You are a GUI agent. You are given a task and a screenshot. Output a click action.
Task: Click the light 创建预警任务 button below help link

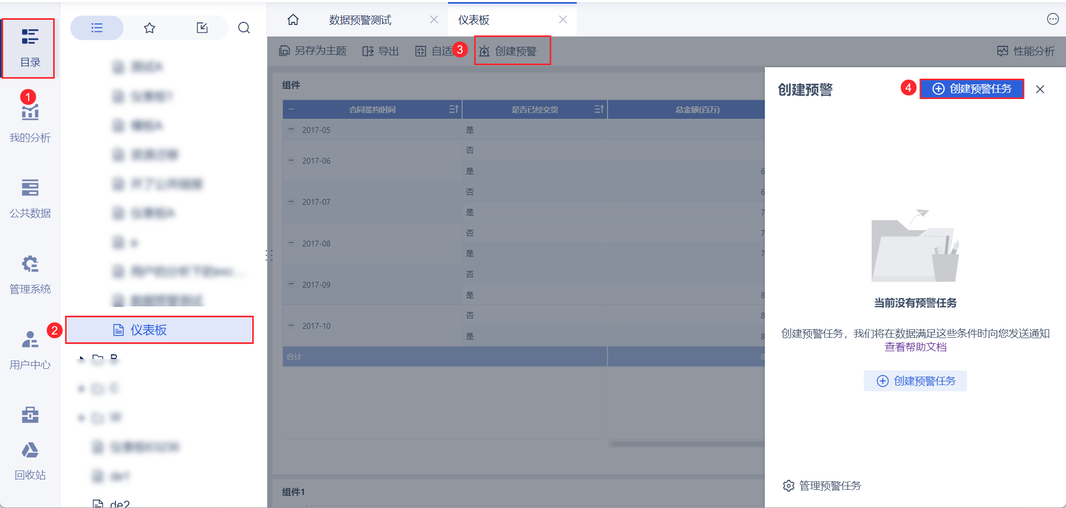pos(915,381)
